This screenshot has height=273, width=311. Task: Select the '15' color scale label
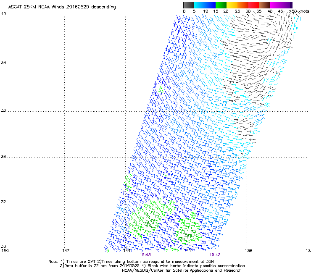tap(216, 11)
